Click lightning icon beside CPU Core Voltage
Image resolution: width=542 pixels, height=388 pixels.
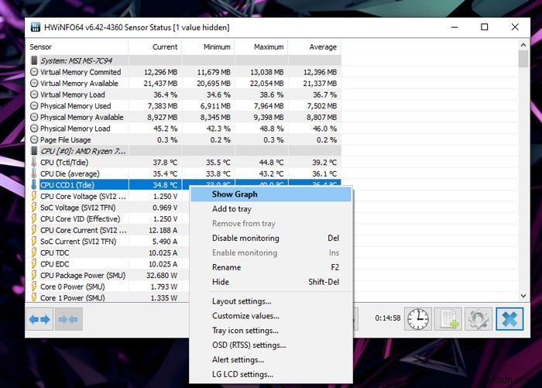[x=34, y=196]
